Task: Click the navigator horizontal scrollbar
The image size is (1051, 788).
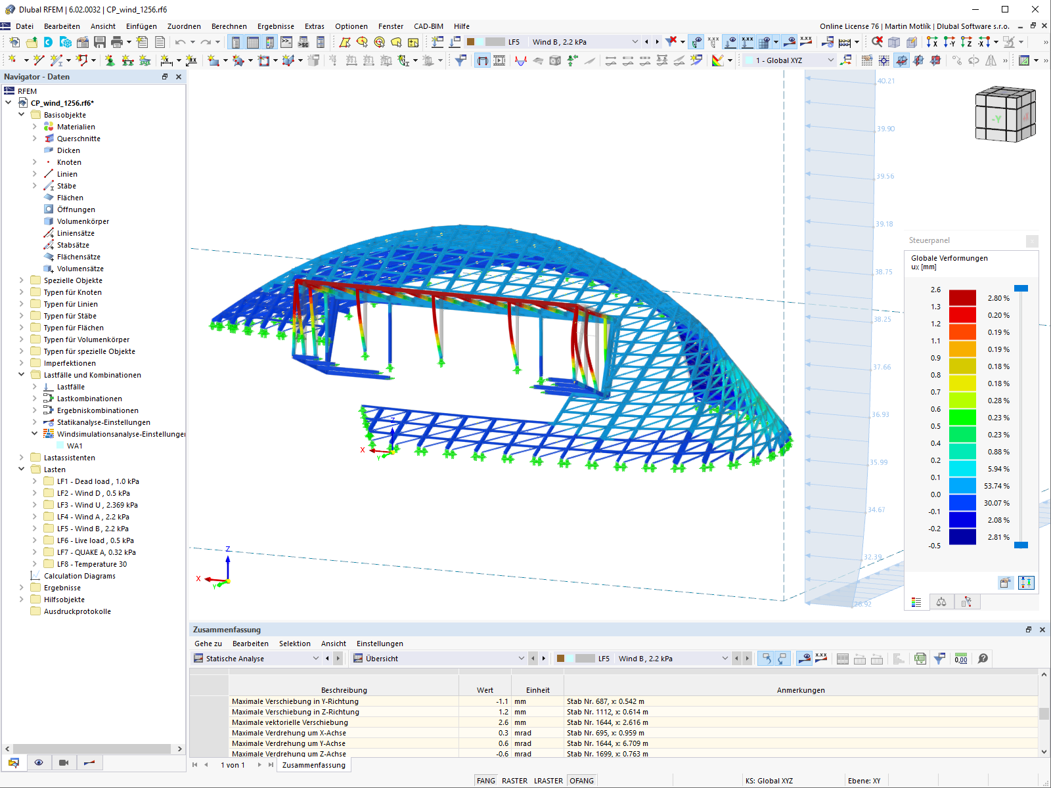Action: point(92,749)
